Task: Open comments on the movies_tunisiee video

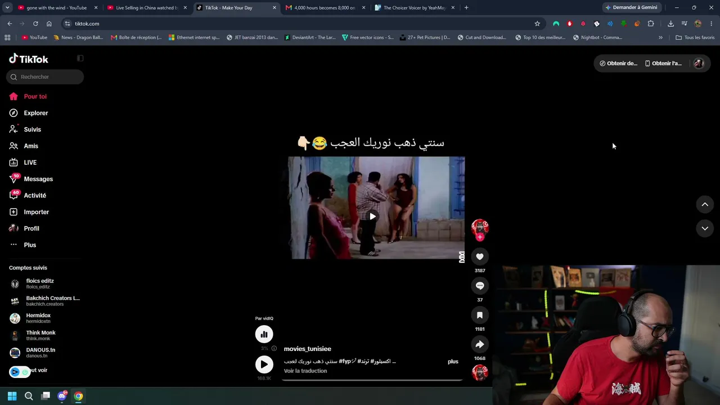Action: (x=480, y=286)
